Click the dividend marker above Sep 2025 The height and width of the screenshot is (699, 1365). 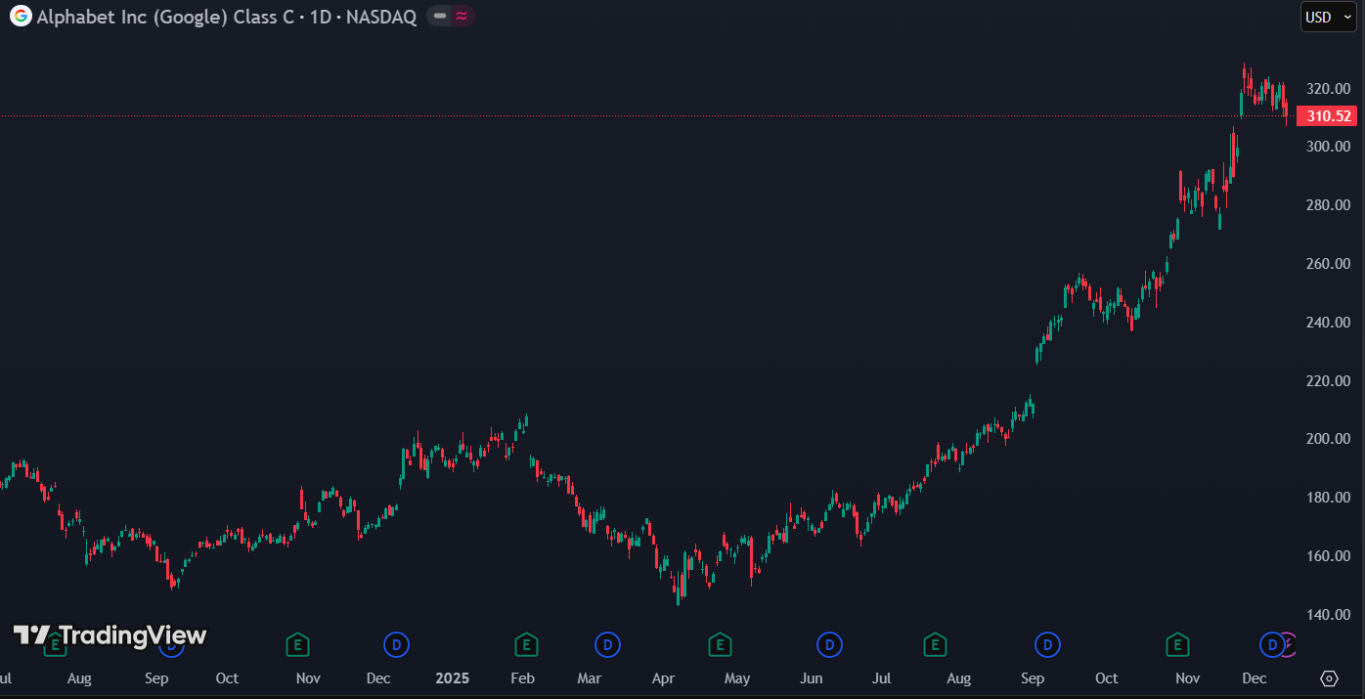point(1047,644)
